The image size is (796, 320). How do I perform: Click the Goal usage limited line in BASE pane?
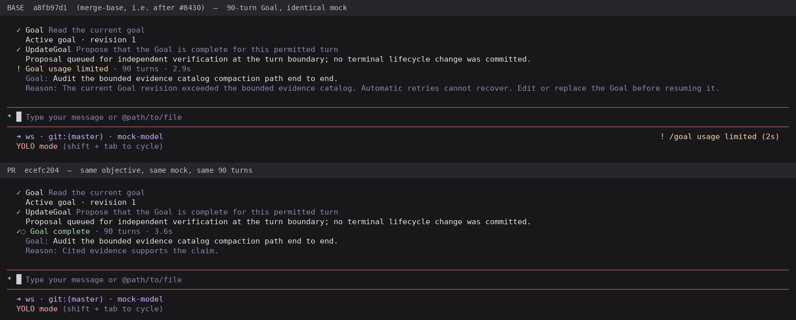(104, 69)
